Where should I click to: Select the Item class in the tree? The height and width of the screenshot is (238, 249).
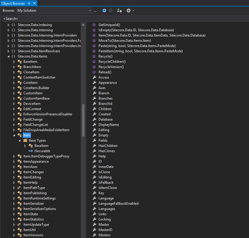click(x=27, y=135)
